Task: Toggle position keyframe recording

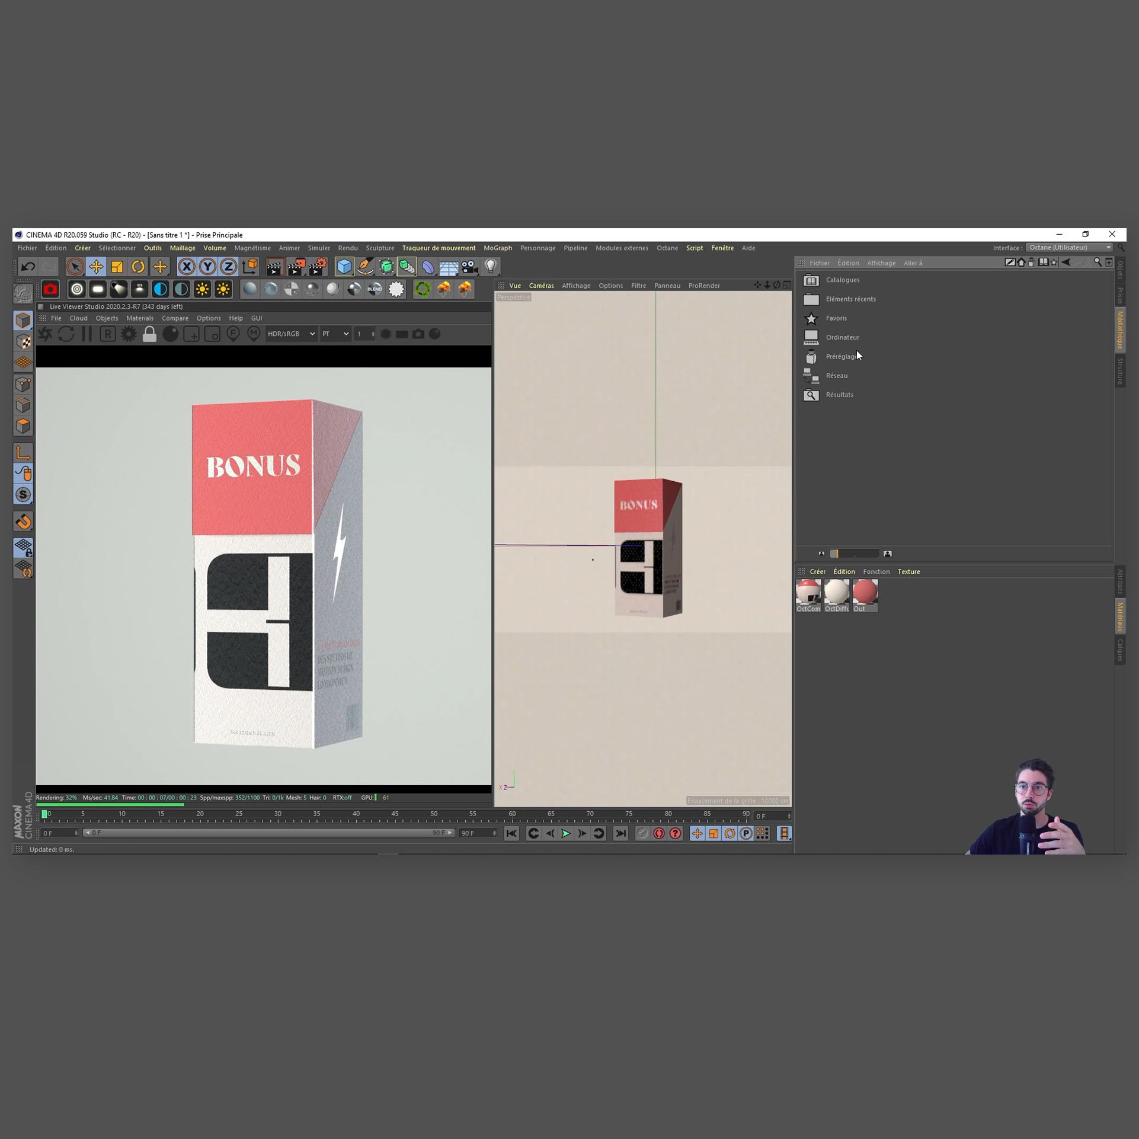Action: [697, 833]
